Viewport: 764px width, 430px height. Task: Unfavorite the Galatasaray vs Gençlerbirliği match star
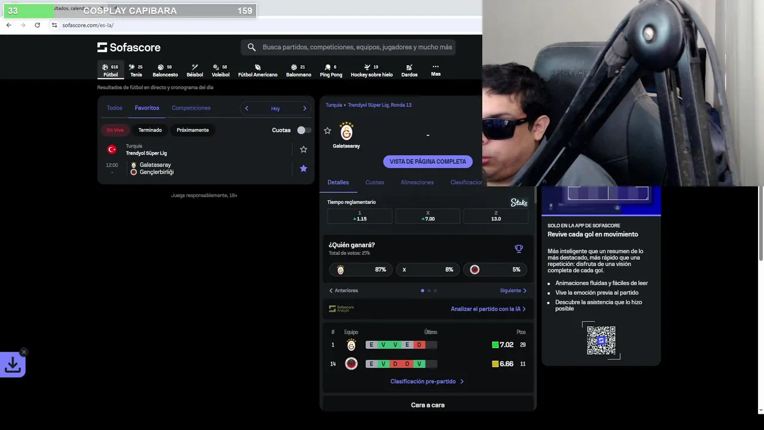pyautogui.click(x=303, y=168)
